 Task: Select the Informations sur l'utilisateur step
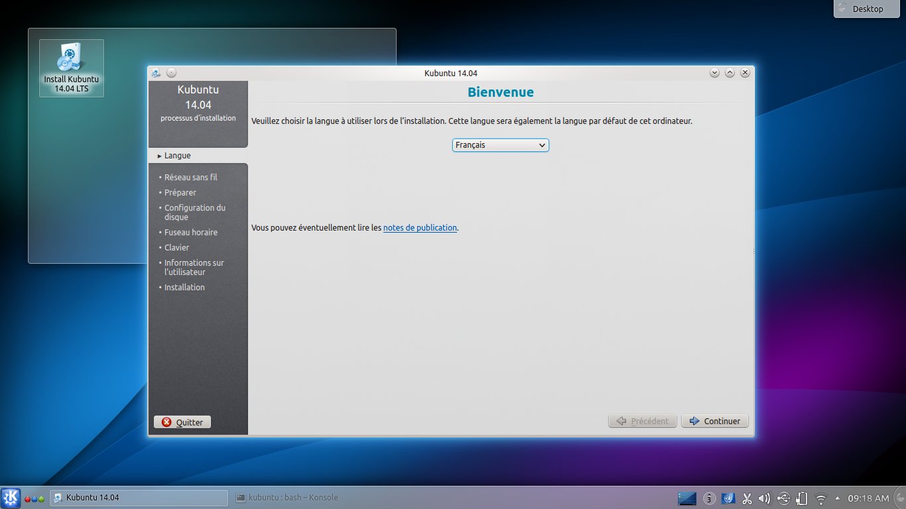pyautogui.click(x=194, y=267)
